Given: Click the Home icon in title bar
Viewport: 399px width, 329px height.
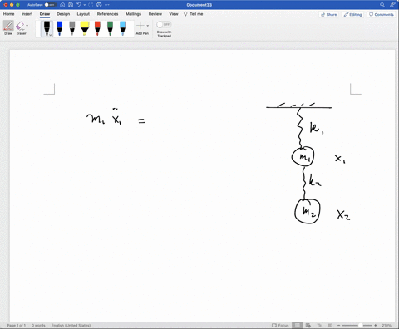Looking at the screenshot, I should [62, 5].
